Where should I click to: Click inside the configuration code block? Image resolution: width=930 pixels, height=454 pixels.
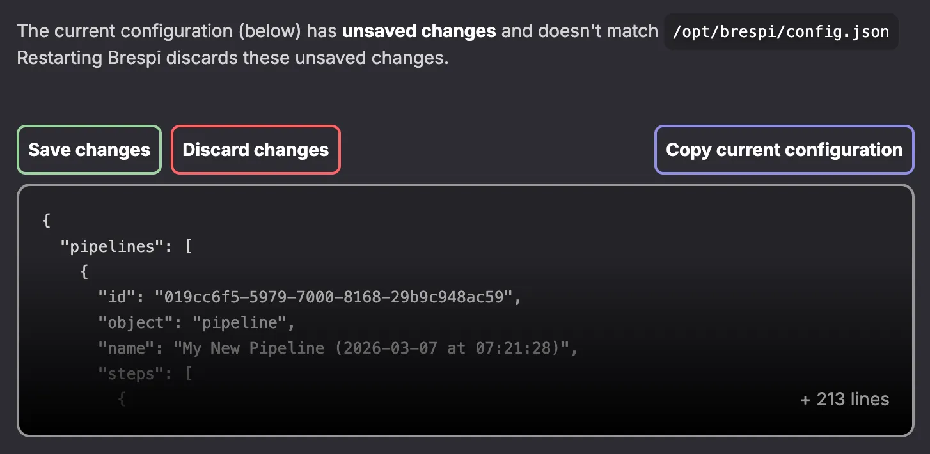click(x=448, y=307)
